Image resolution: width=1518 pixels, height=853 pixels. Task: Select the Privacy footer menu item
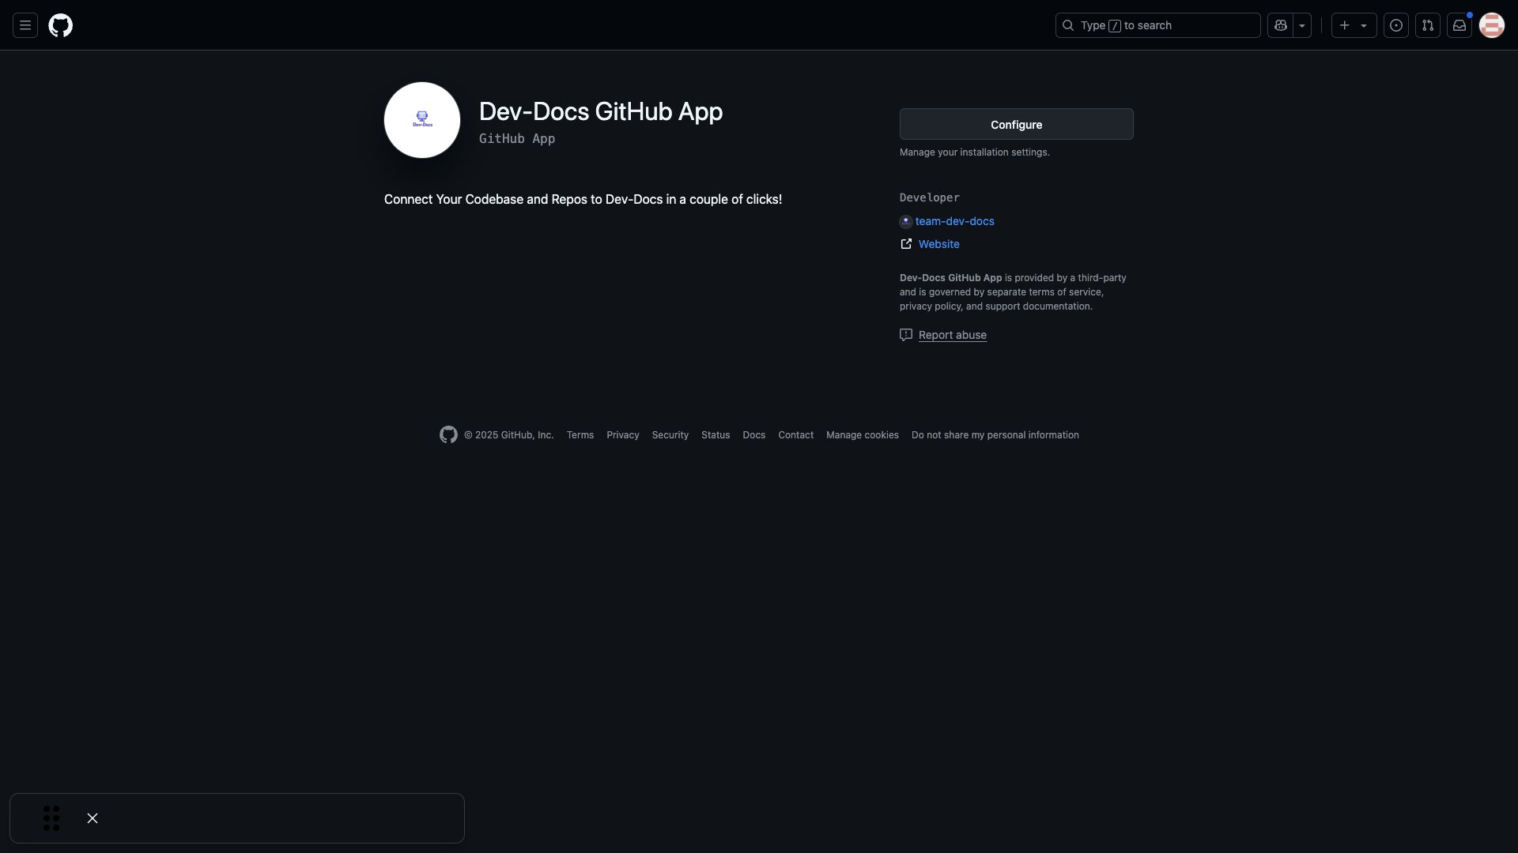pyautogui.click(x=622, y=435)
